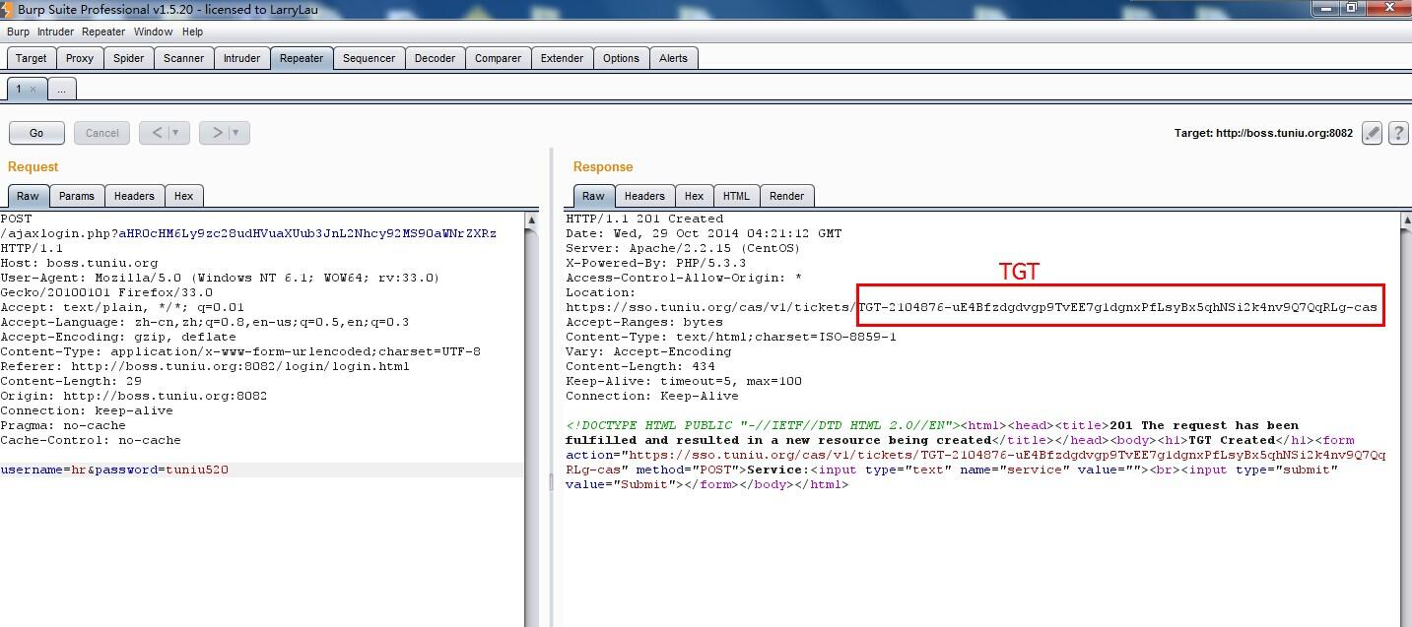Send the request with Go

[36, 133]
